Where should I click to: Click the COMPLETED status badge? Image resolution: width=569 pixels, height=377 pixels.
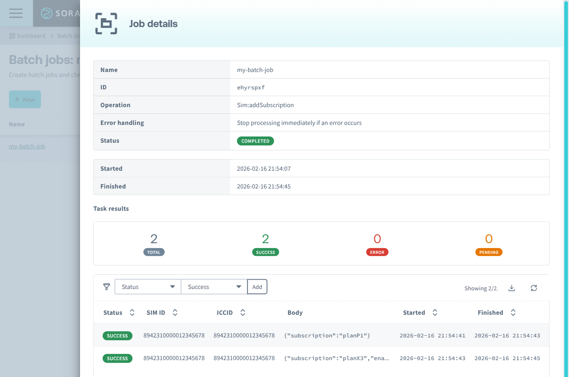tap(255, 141)
